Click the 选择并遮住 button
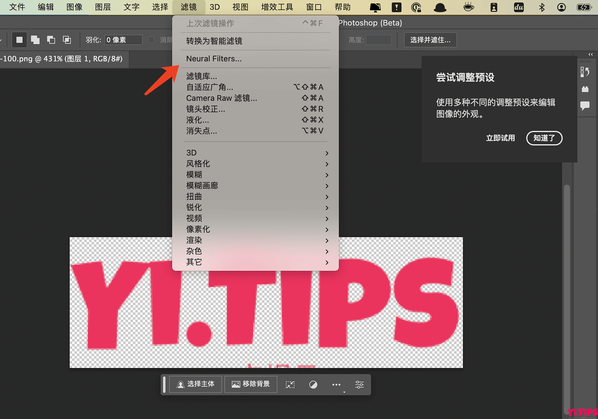The image size is (598, 419). pyautogui.click(x=430, y=40)
